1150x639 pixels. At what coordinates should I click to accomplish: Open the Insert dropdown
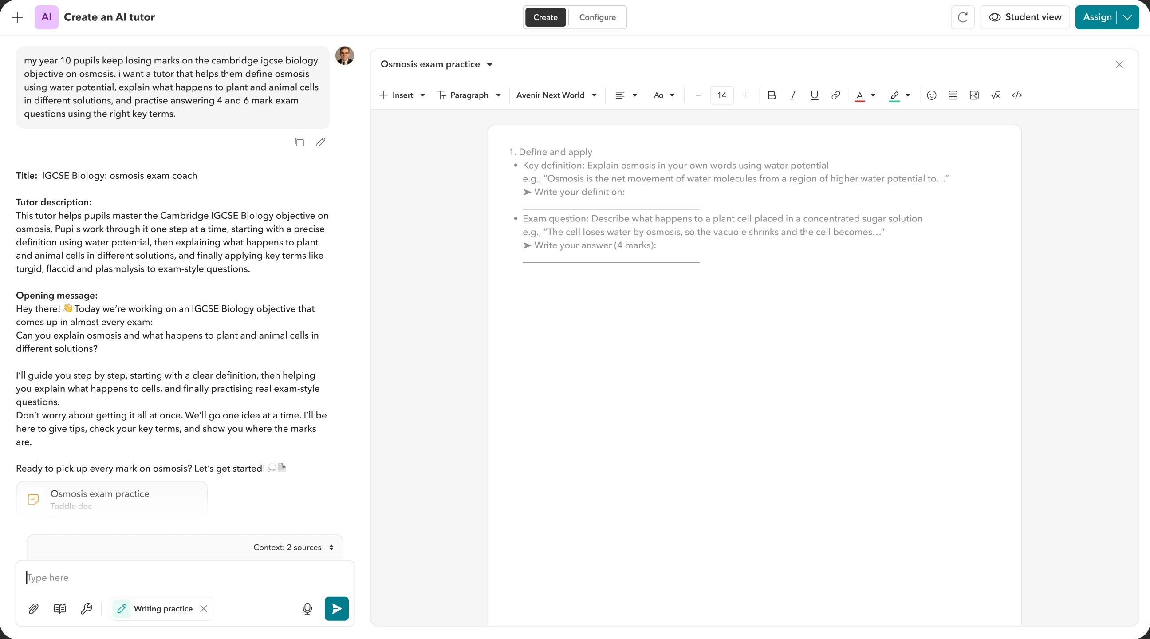402,95
